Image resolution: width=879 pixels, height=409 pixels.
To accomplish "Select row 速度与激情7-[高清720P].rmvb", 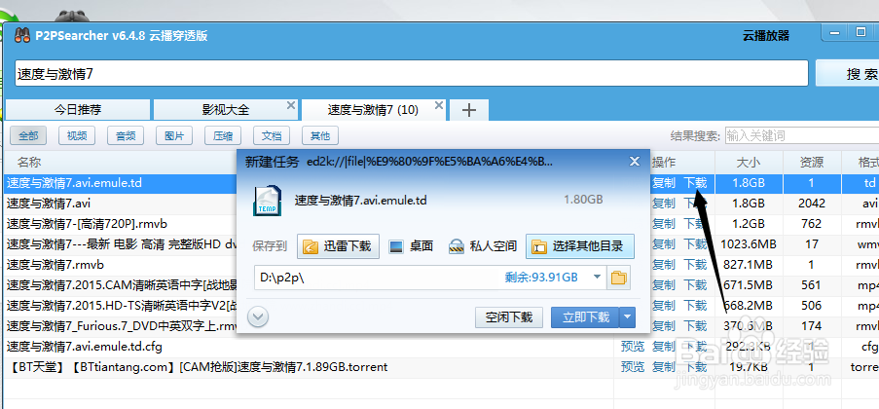I will (87, 223).
